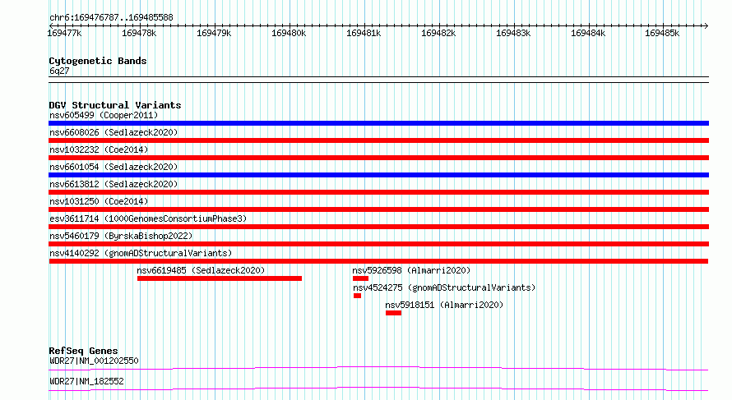Screen dimensions: 732x400
Task: Click the nsv6608026 red variant bar
Action: coord(378,140)
